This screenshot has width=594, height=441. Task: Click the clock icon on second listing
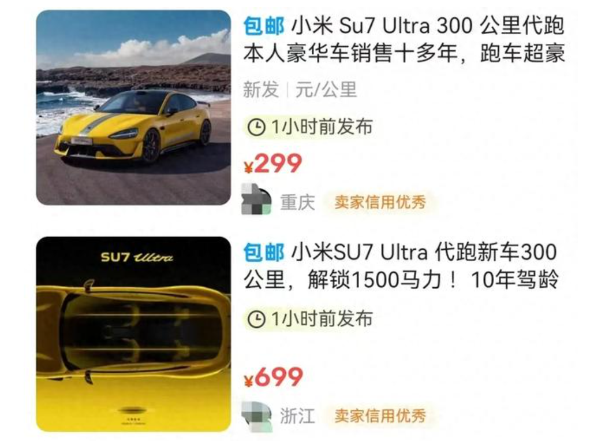pyautogui.click(x=256, y=319)
